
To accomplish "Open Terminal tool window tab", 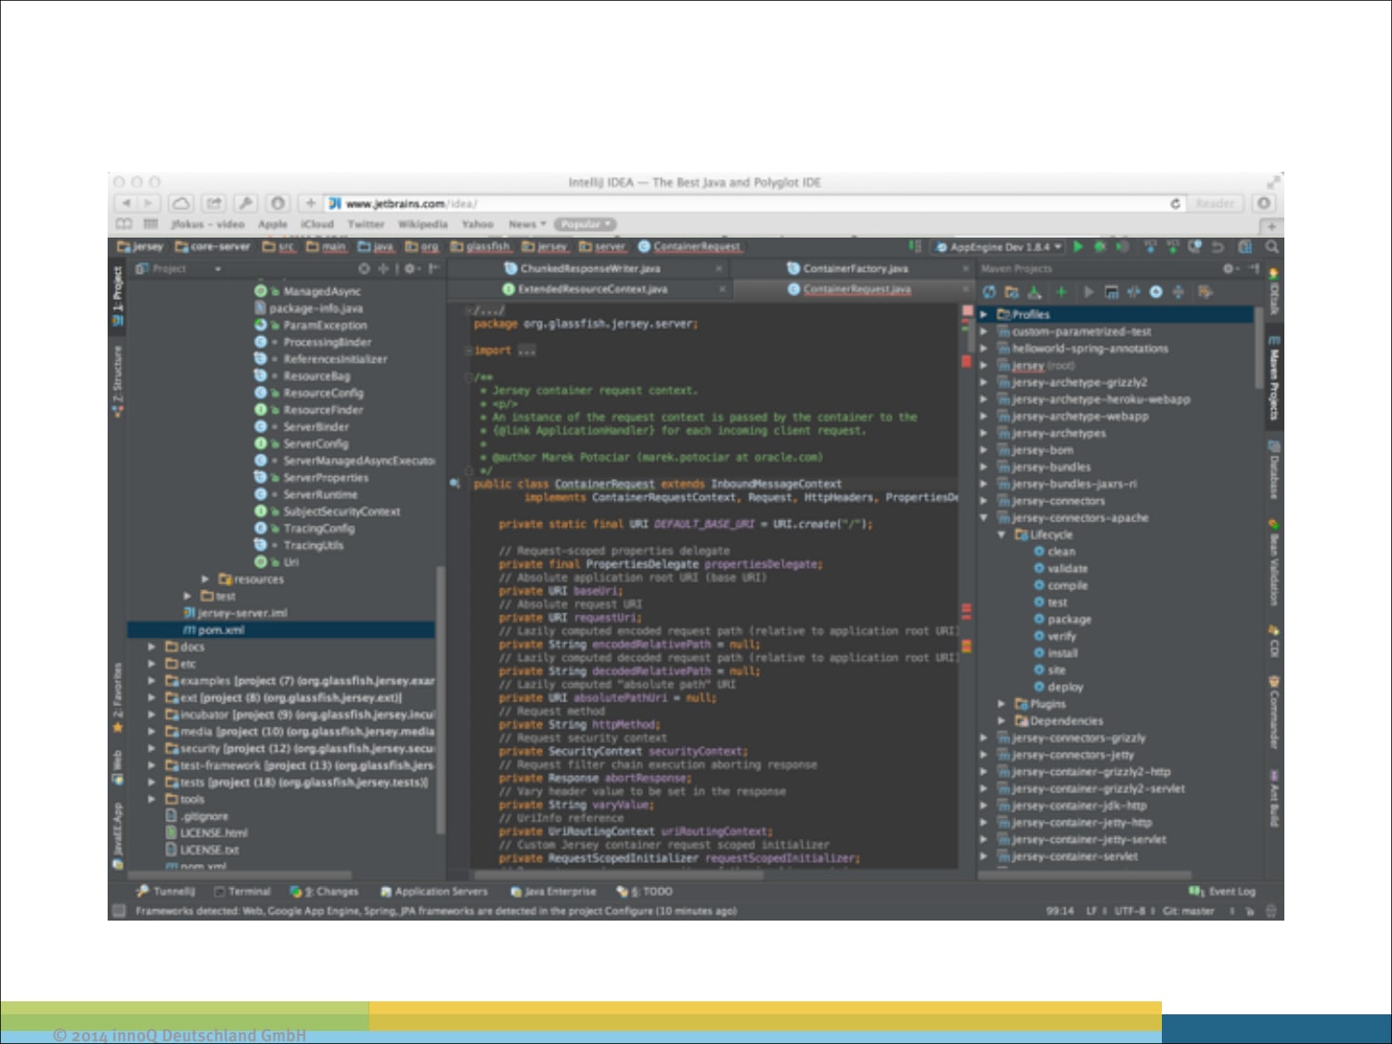I will point(242,892).
